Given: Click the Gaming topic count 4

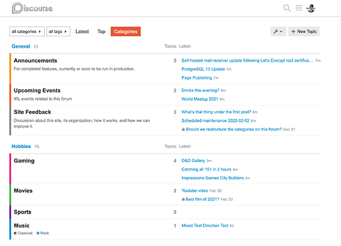Looking at the screenshot, I should [x=175, y=161].
